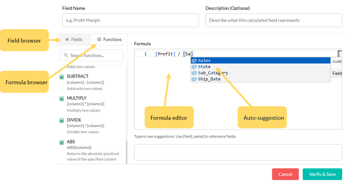Click the cube icon beside State suggestion

194,67
